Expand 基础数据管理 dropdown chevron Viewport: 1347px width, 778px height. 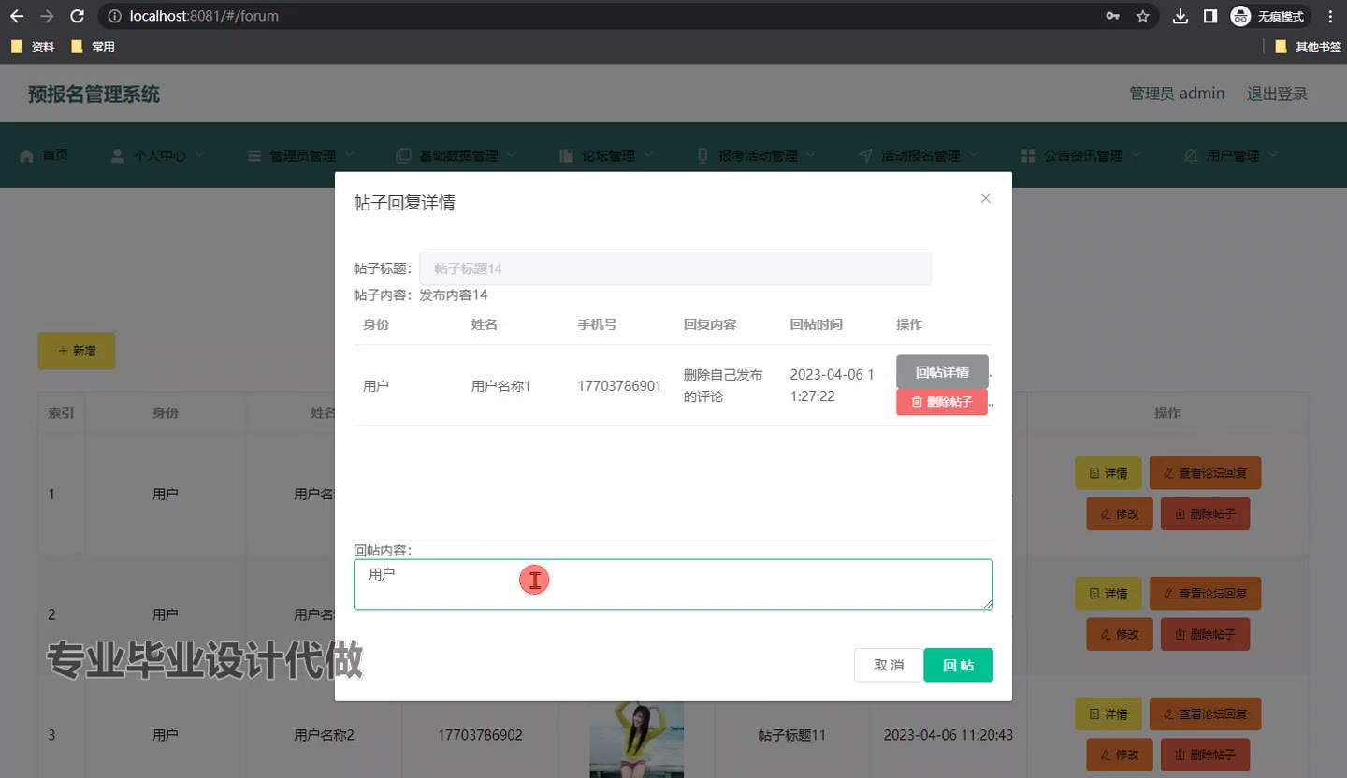(512, 155)
